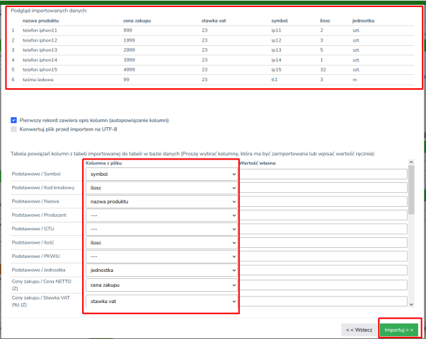Click custom value field for Cena NETTO row
The width and height of the screenshot is (426, 339).
click(x=323, y=285)
